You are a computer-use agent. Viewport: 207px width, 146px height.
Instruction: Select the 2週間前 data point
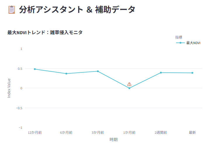161,73
